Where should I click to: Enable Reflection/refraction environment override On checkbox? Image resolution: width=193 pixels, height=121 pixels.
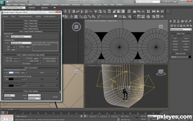[x=5, y=79]
